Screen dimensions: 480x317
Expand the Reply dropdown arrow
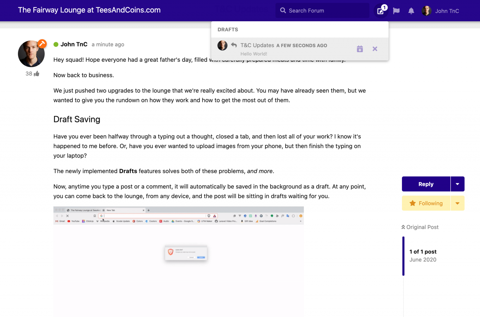pos(457,184)
